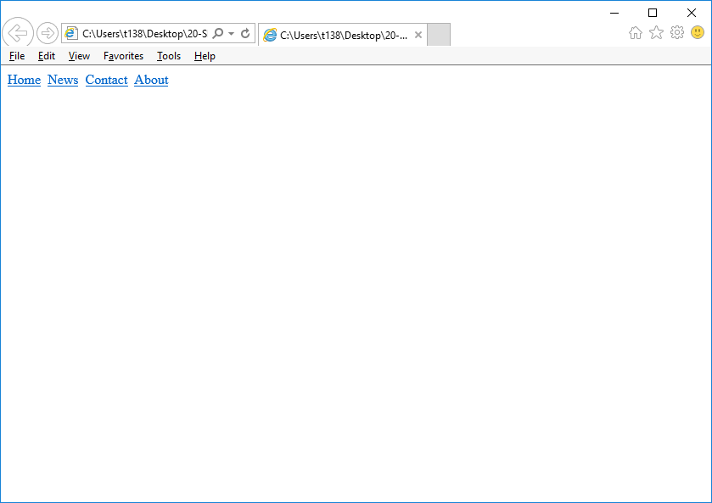This screenshot has width=712, height=503.
Task: Open the Home page icon
Action: click(x=636, y=32)
